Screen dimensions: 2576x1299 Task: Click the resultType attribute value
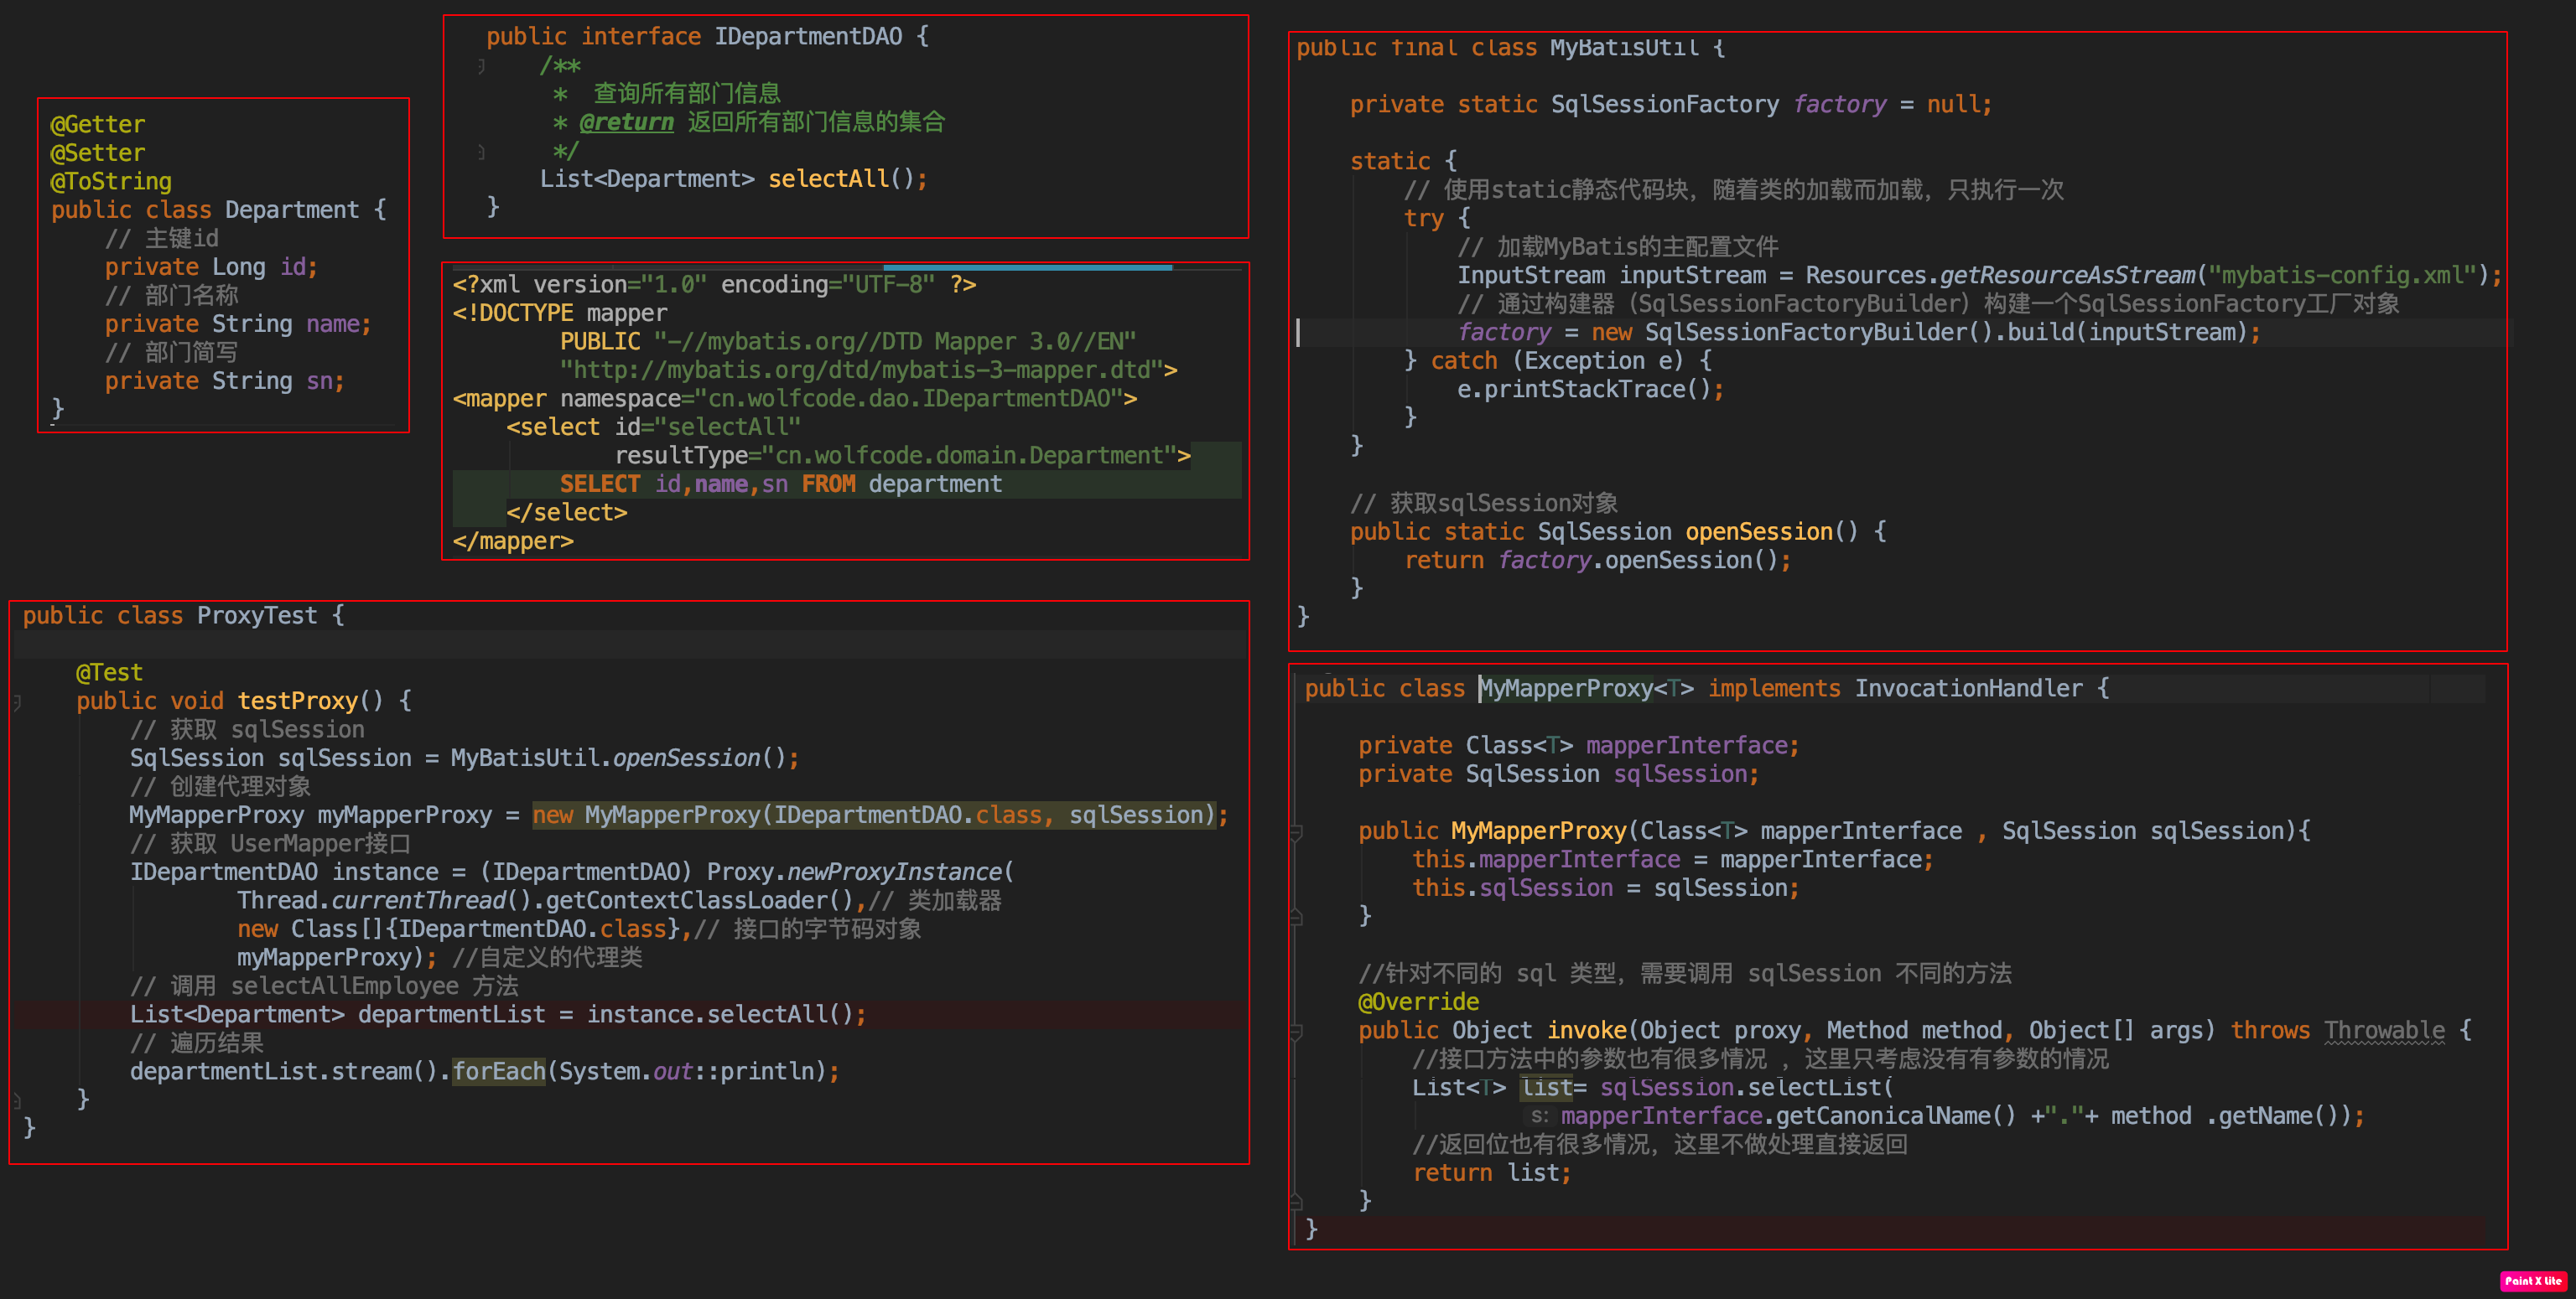click(x=969, y=456)
